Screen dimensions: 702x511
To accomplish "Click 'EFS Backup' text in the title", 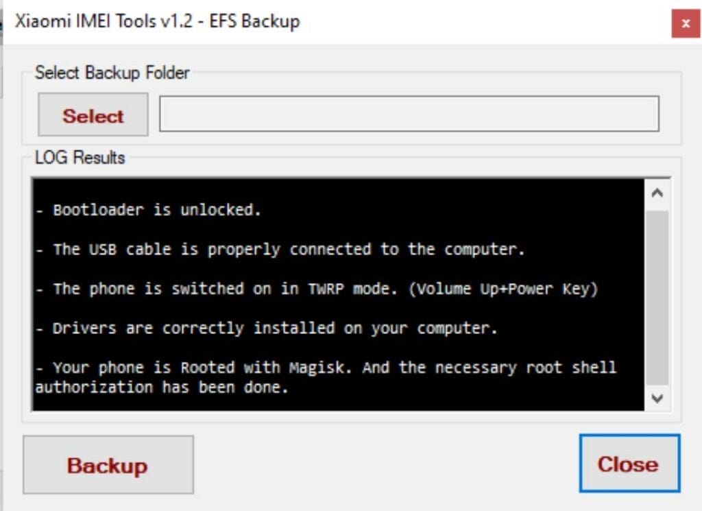I will point(255,21).
